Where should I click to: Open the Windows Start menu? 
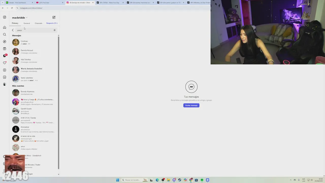point(118,180)
